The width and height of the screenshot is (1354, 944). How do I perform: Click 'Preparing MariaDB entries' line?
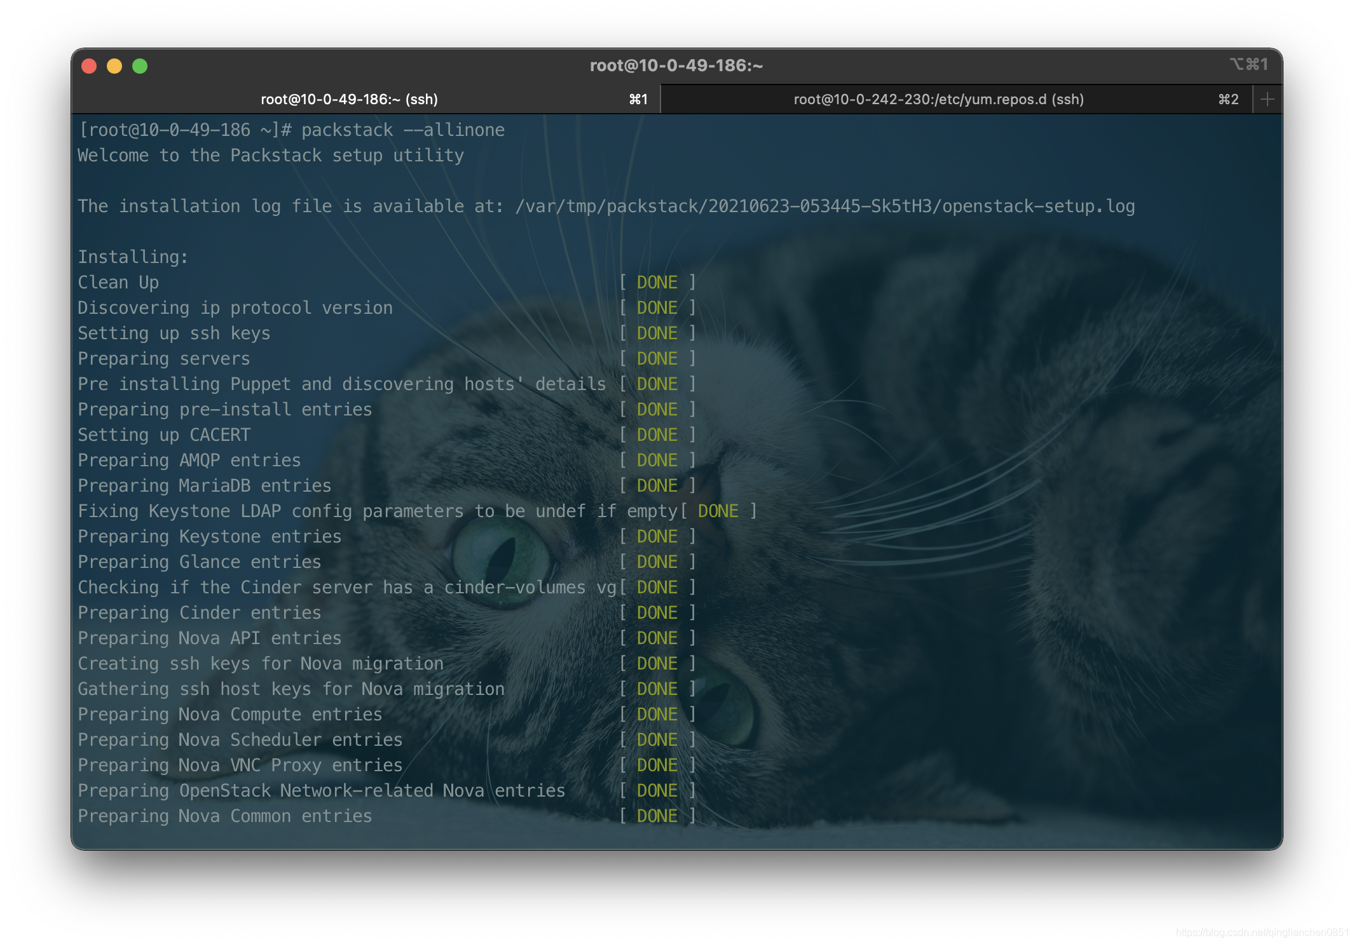[205, 486]
